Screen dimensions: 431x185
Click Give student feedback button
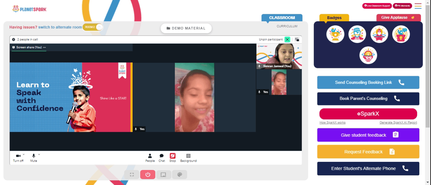[x=368, y=135]
